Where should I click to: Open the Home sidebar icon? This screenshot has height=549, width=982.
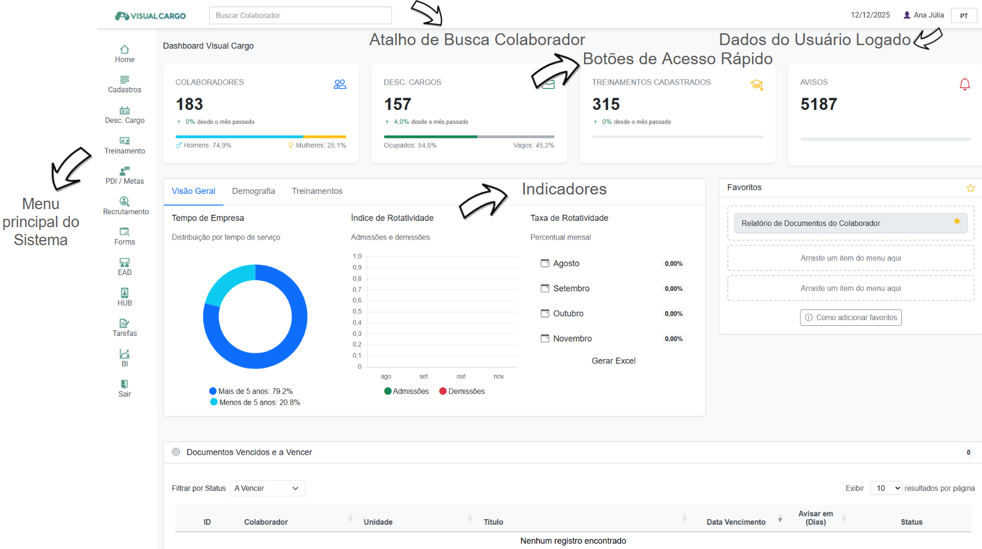pos(125,50)
